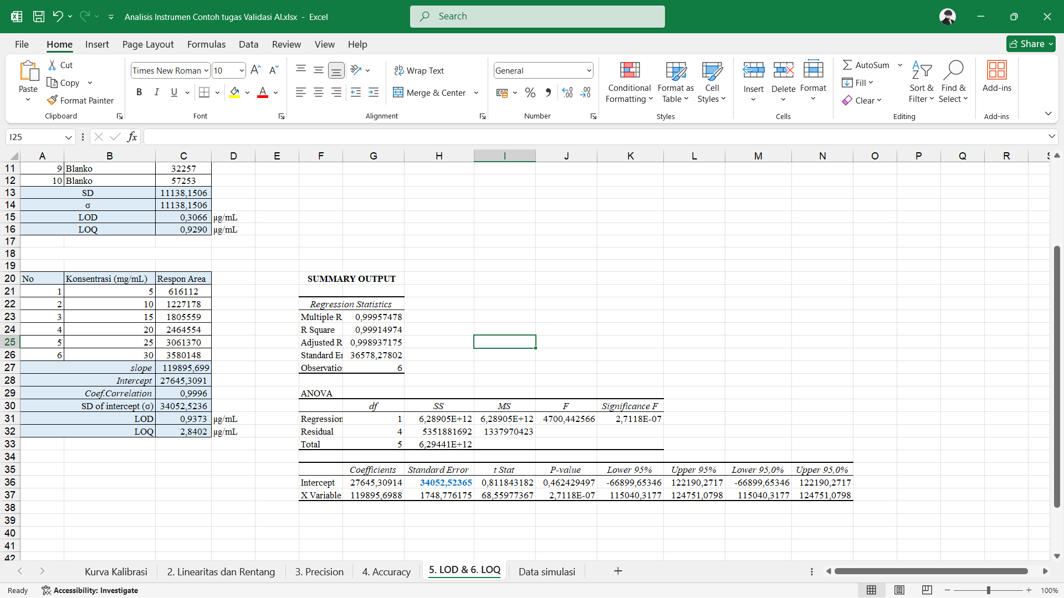Click the Share button

click(x=1030, y=44)
